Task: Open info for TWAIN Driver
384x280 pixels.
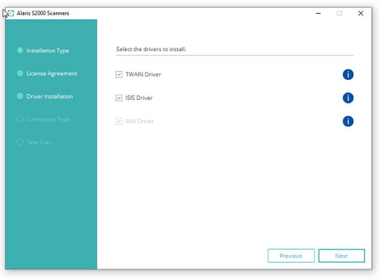Action: [x=348, y=75]
